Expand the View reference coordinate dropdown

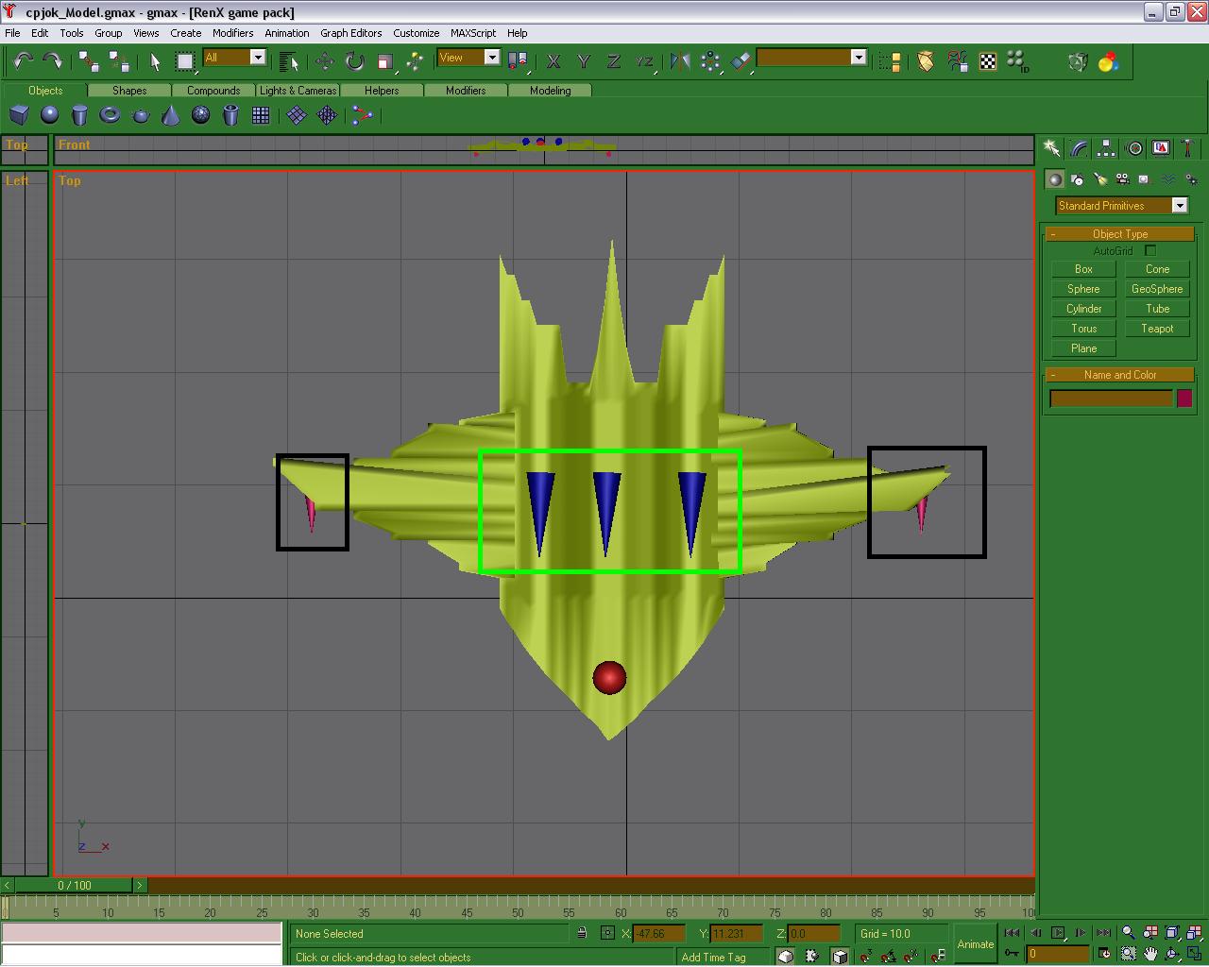point(491,58)
